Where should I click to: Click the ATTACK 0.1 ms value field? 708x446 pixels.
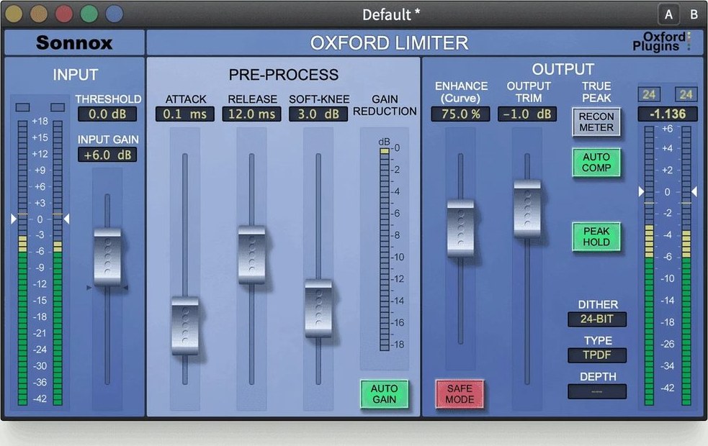tap(184, 114)
